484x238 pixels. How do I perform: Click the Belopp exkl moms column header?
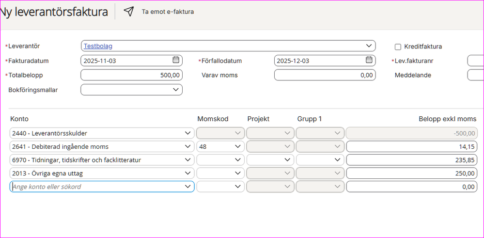447,119
